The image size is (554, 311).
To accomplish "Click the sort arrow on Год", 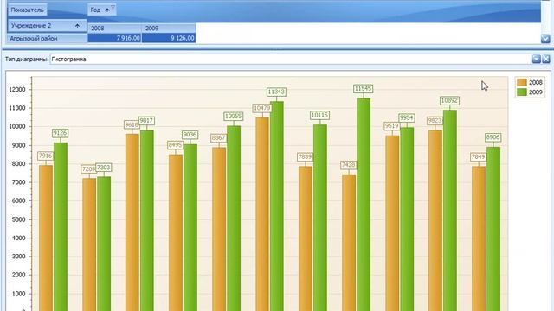I will [107, 10].
